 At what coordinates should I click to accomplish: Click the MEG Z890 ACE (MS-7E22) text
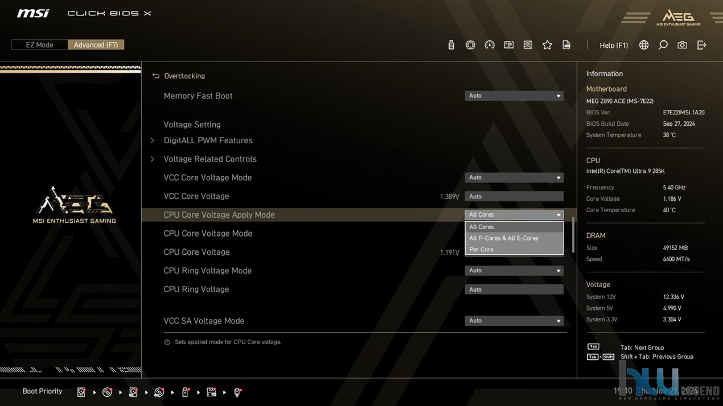tap(620, 101)
